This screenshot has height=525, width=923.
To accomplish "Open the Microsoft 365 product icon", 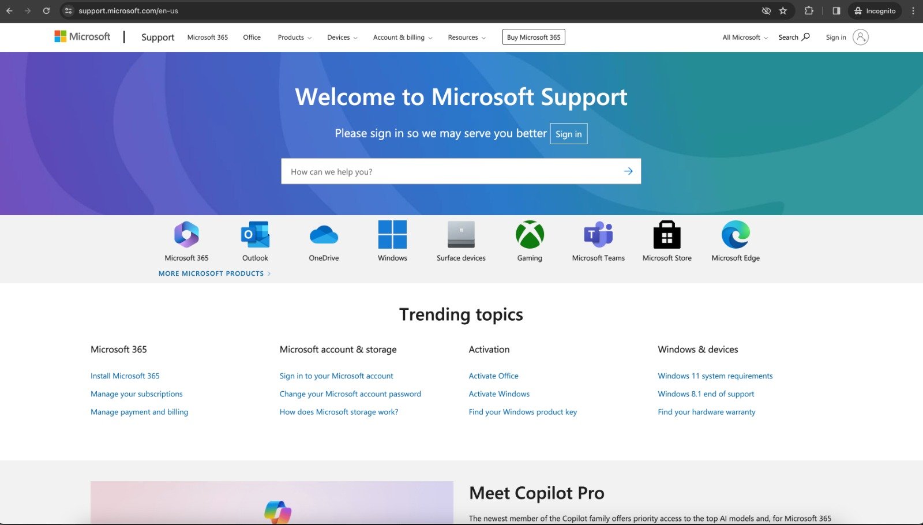I will [186, 235].
